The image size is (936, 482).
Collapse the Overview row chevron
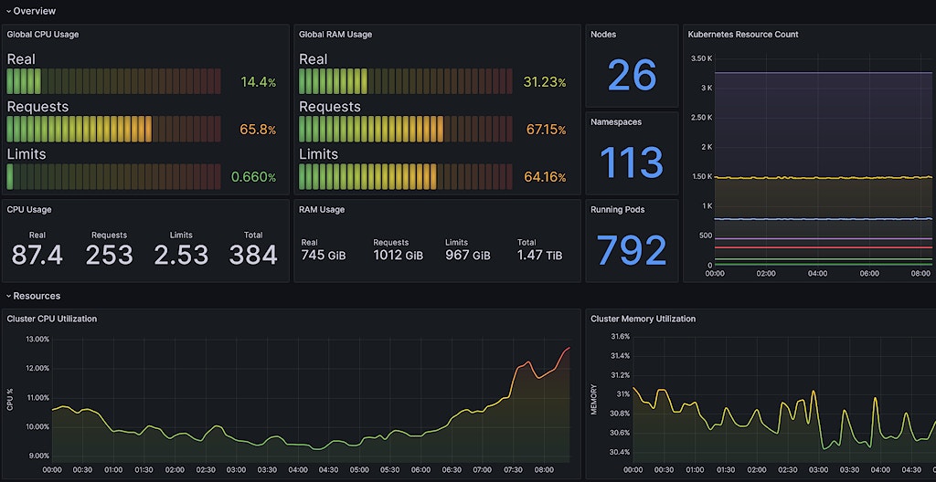pos(8,11)
